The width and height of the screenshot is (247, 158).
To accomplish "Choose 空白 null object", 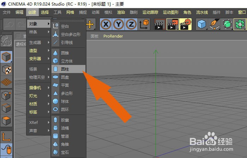I will 68,26.
